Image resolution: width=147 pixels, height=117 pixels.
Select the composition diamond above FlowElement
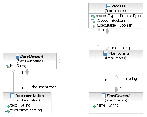(116, 90)
